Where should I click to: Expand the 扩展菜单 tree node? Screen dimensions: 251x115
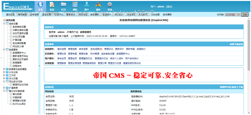(4, 88)
